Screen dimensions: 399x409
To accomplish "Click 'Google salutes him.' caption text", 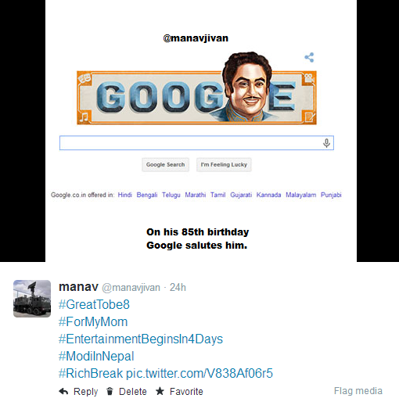I will pos(196,246).
